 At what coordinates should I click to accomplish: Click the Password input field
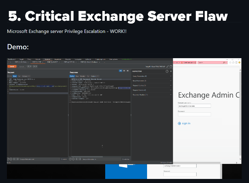pos(194,114)
